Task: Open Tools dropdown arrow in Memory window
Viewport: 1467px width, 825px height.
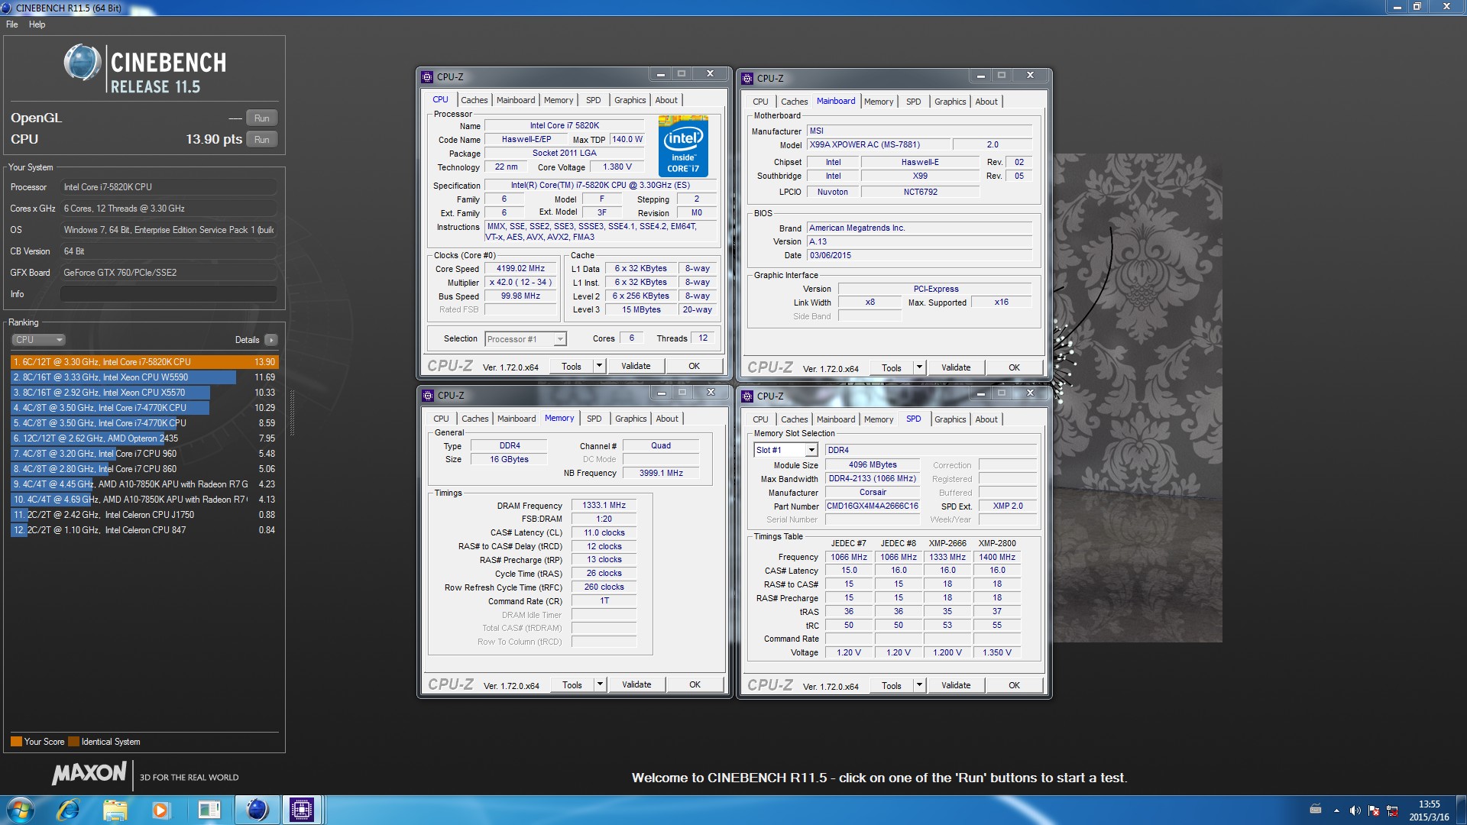Action: (601, 684)
